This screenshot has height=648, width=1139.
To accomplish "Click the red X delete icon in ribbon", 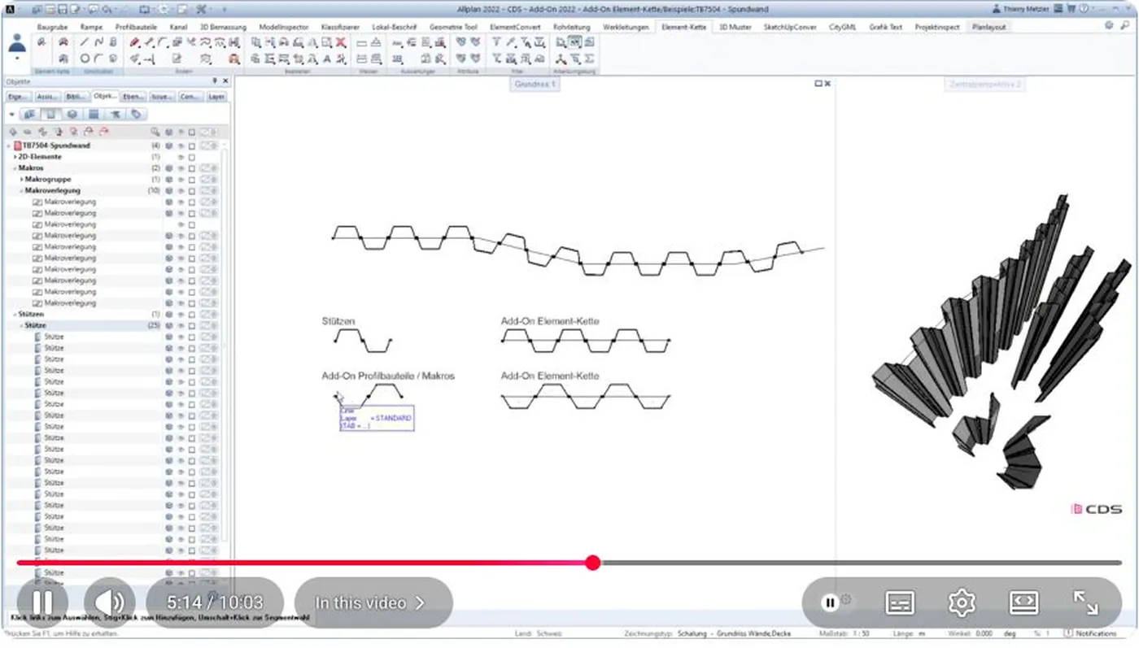I will pos(341,42).
